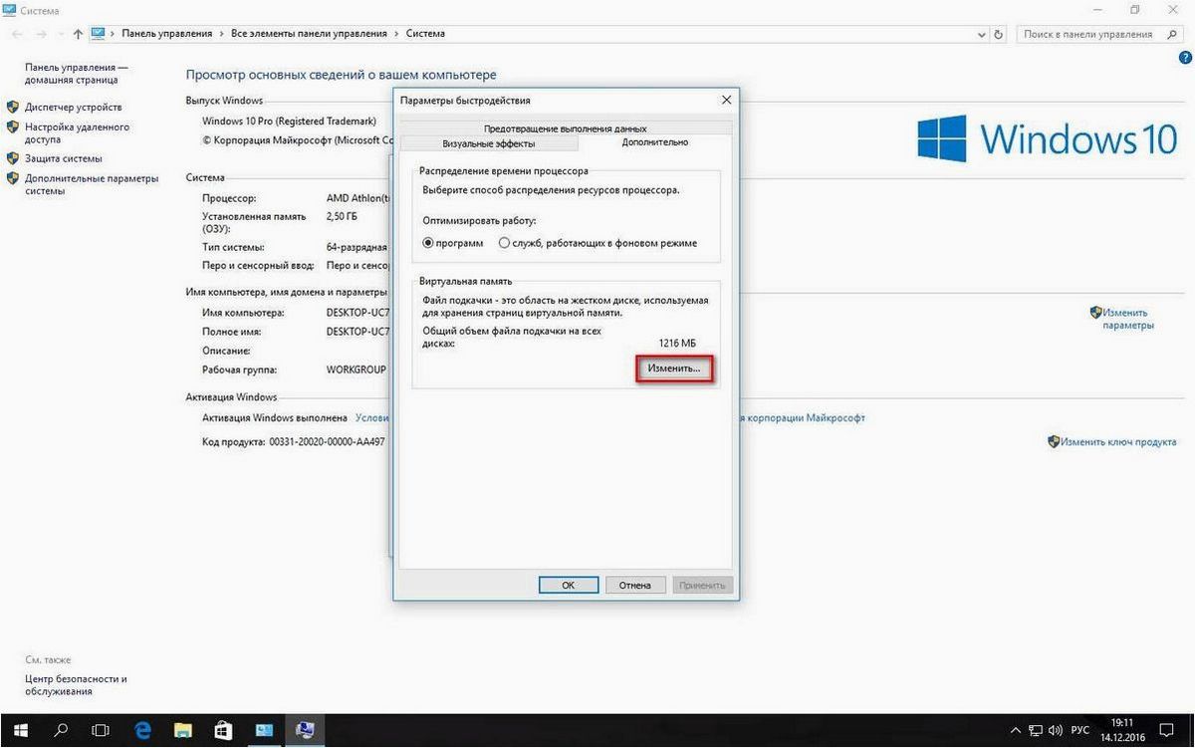
Task: Switch to Дополнительно tab
Action: pos(654,142)
